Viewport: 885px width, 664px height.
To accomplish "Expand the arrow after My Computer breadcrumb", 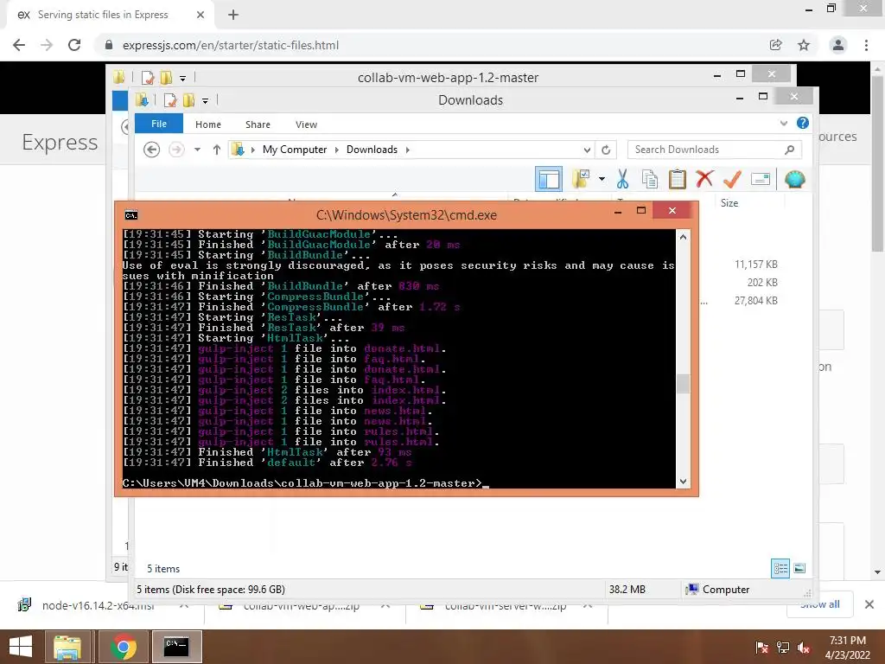I will click(337, 150).
